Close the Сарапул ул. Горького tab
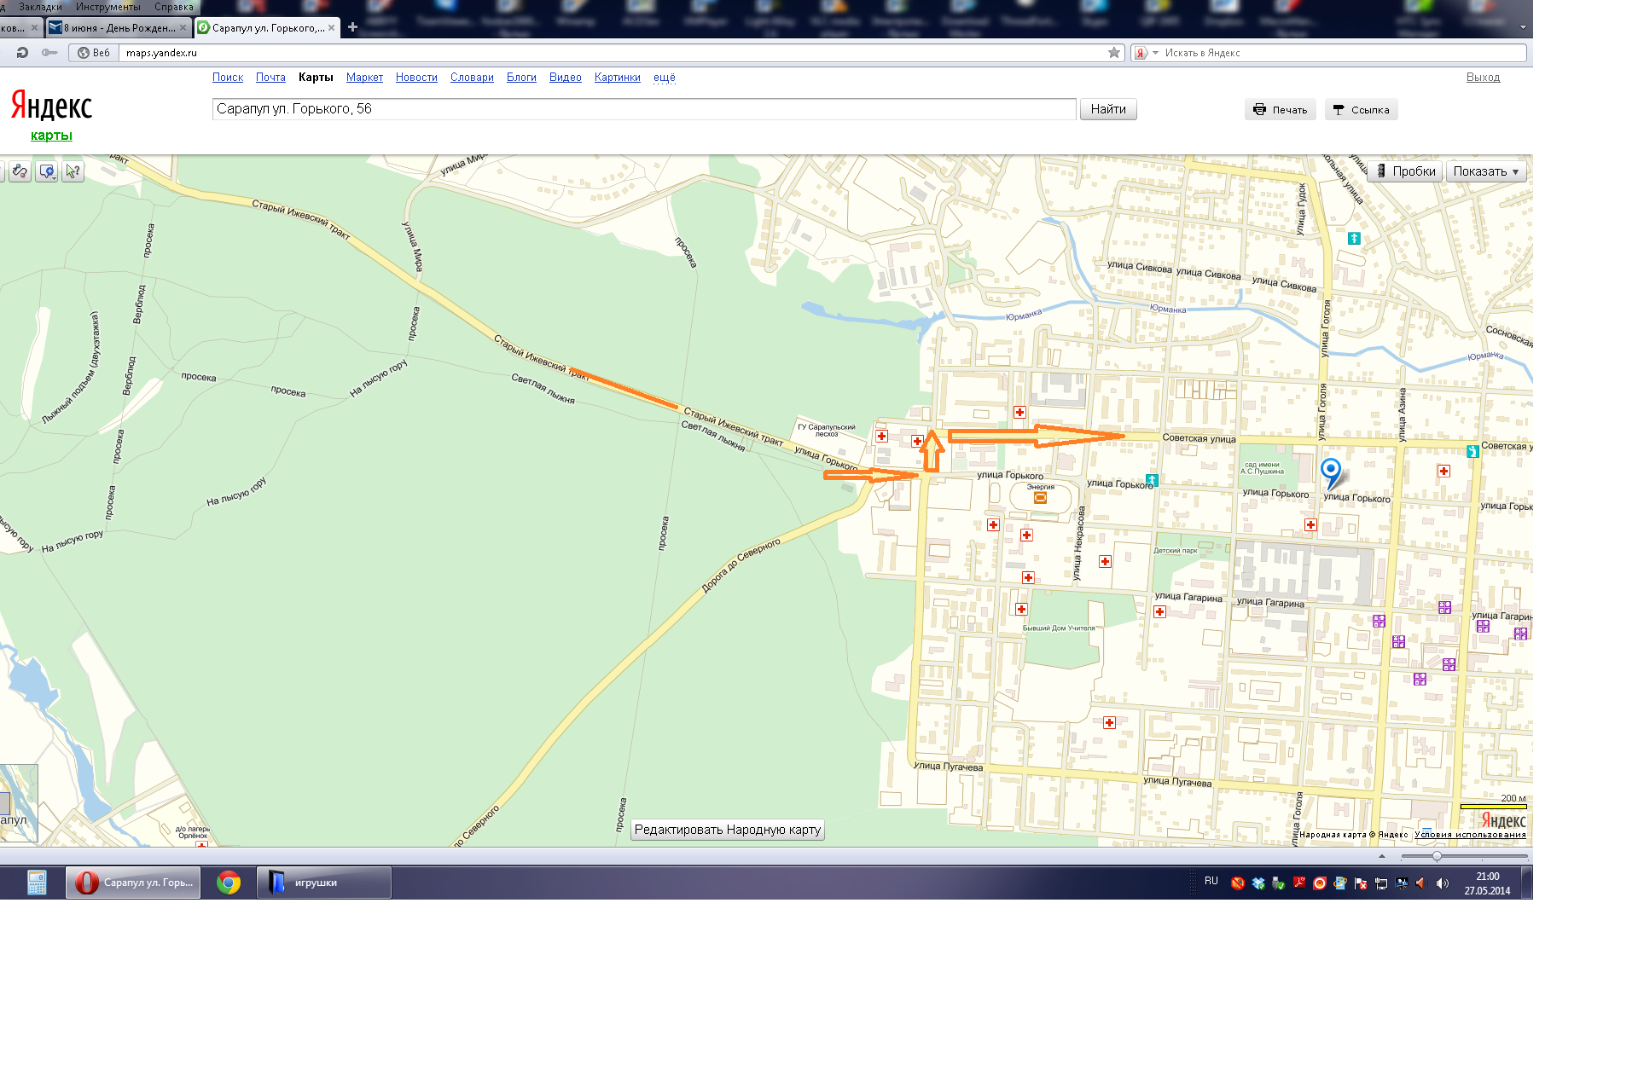This screenshot has height=1065, width=1638. tap(332, 28)
